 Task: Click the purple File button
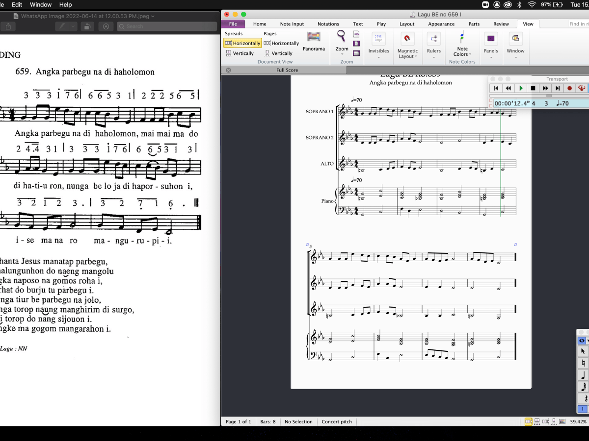[233, 24]
